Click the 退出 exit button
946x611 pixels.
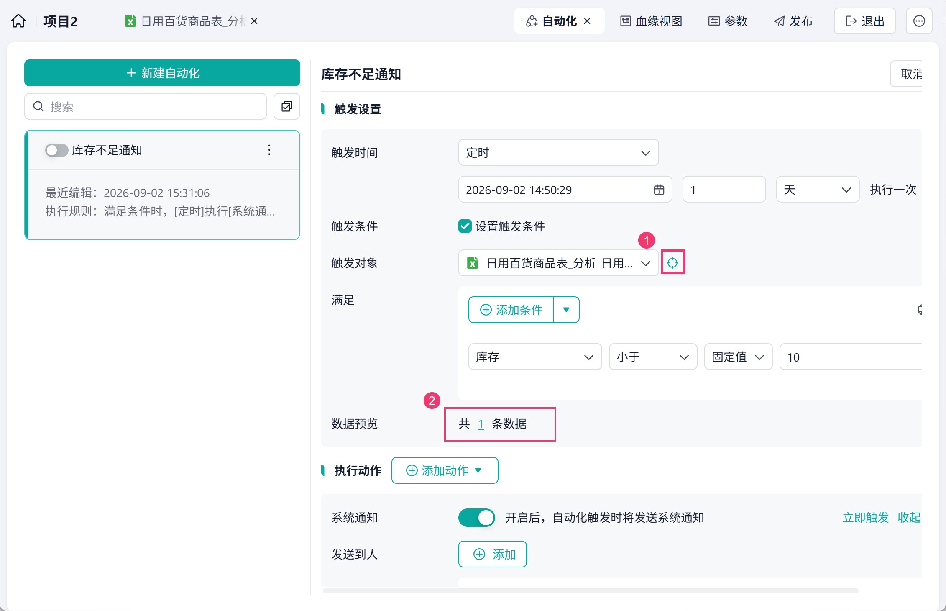click(x=864, y=21)
